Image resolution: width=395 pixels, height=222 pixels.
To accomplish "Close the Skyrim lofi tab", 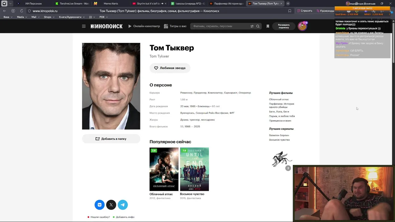I will (x=166, y=4).
